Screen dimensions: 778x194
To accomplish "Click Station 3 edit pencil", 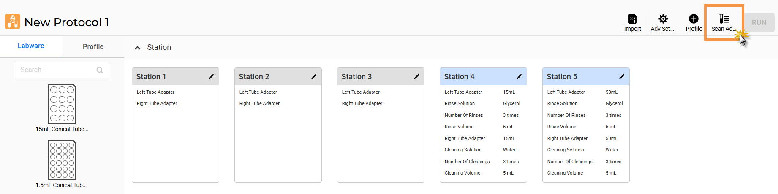I will pos(416,77).
